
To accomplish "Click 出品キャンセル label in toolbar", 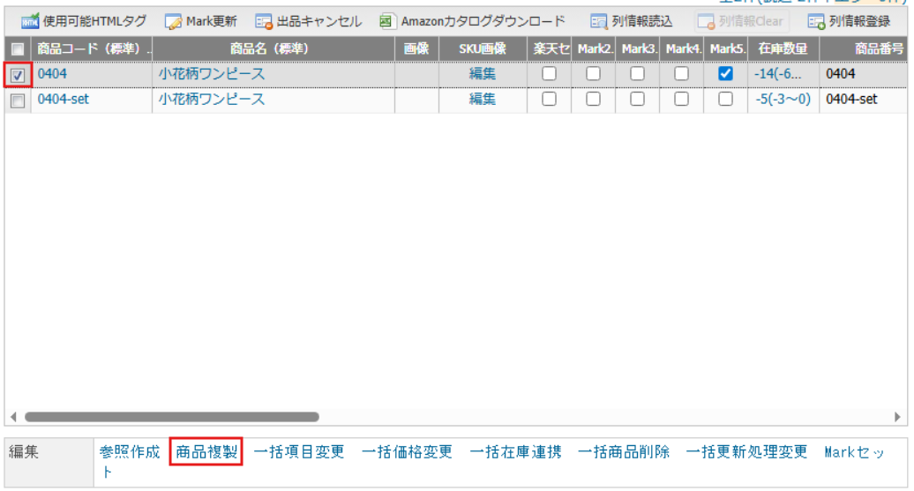I will pos(319,21).
